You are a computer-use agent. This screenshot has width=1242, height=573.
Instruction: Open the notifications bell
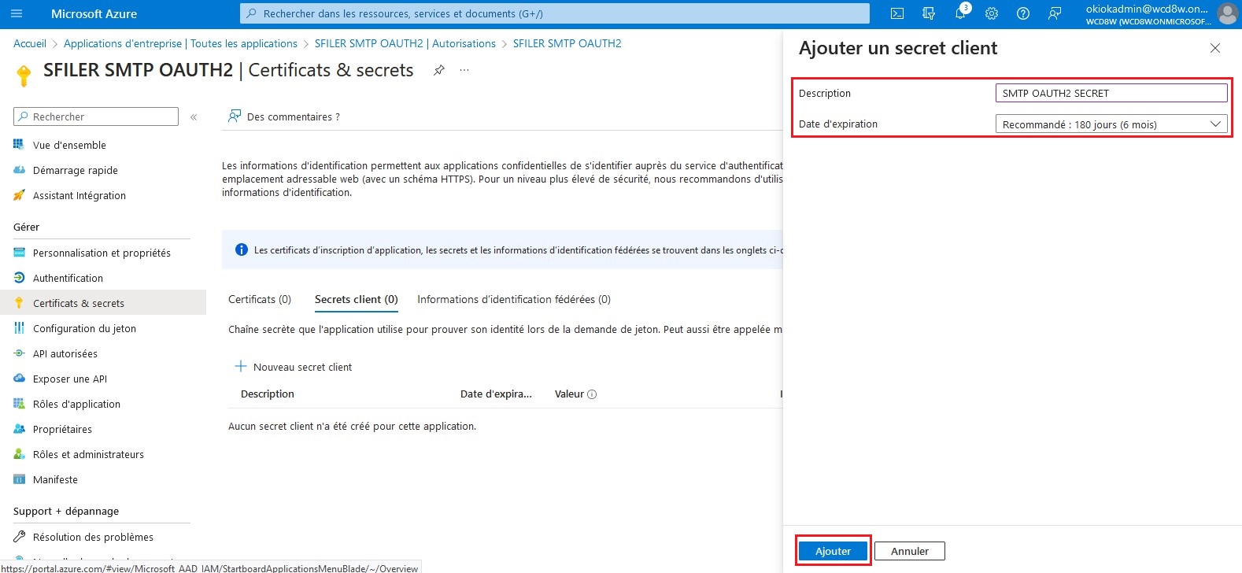pyautogui.click(x=960, y=13)
